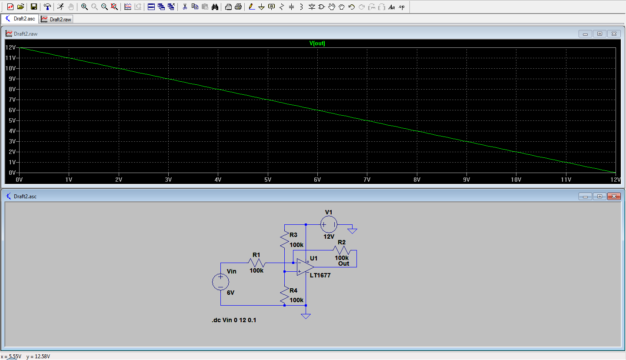
Task: Click the SPICE directive .op icon
Action: pyautogui.click(x=401, y=7)
